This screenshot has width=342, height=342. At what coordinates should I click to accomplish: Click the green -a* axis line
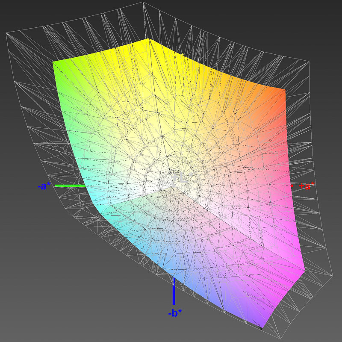pos(71,186)
